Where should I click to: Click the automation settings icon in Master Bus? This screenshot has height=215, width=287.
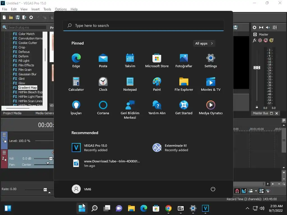[x=260, y=40]
